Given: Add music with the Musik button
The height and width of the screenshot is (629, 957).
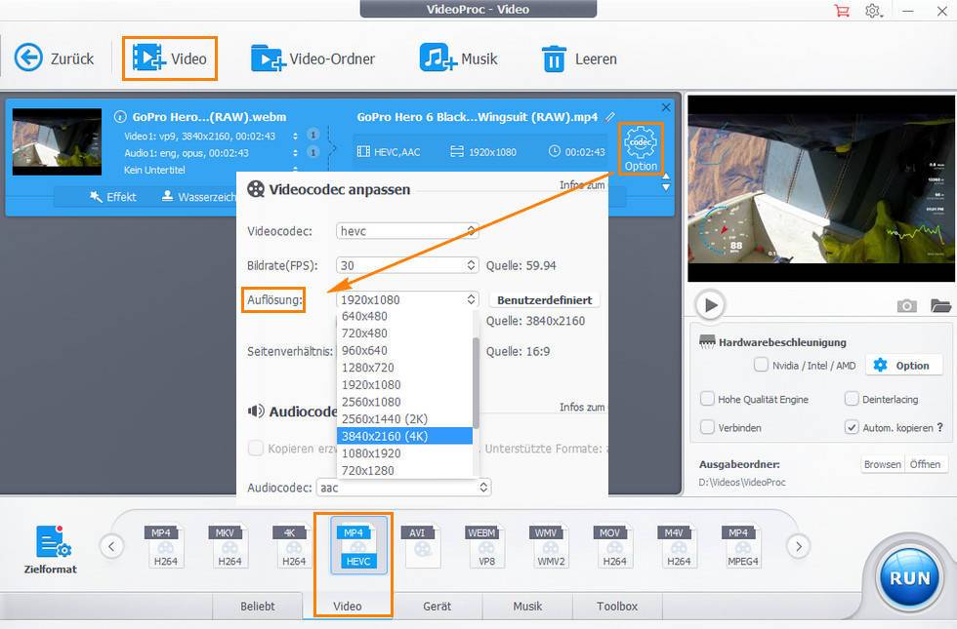Looking at the screenshot, I should (458, 59).
